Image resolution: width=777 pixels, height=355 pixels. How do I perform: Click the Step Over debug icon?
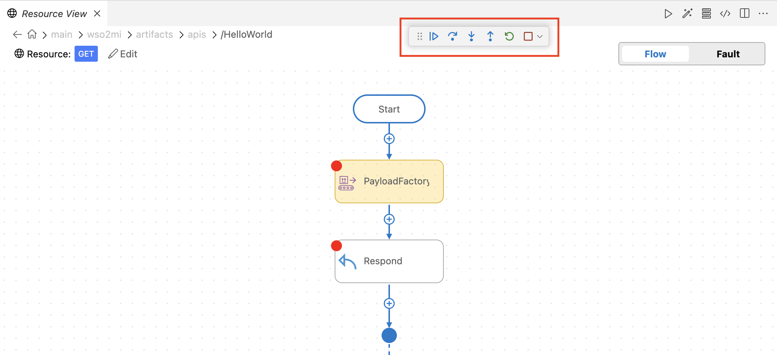click(453, 36)
